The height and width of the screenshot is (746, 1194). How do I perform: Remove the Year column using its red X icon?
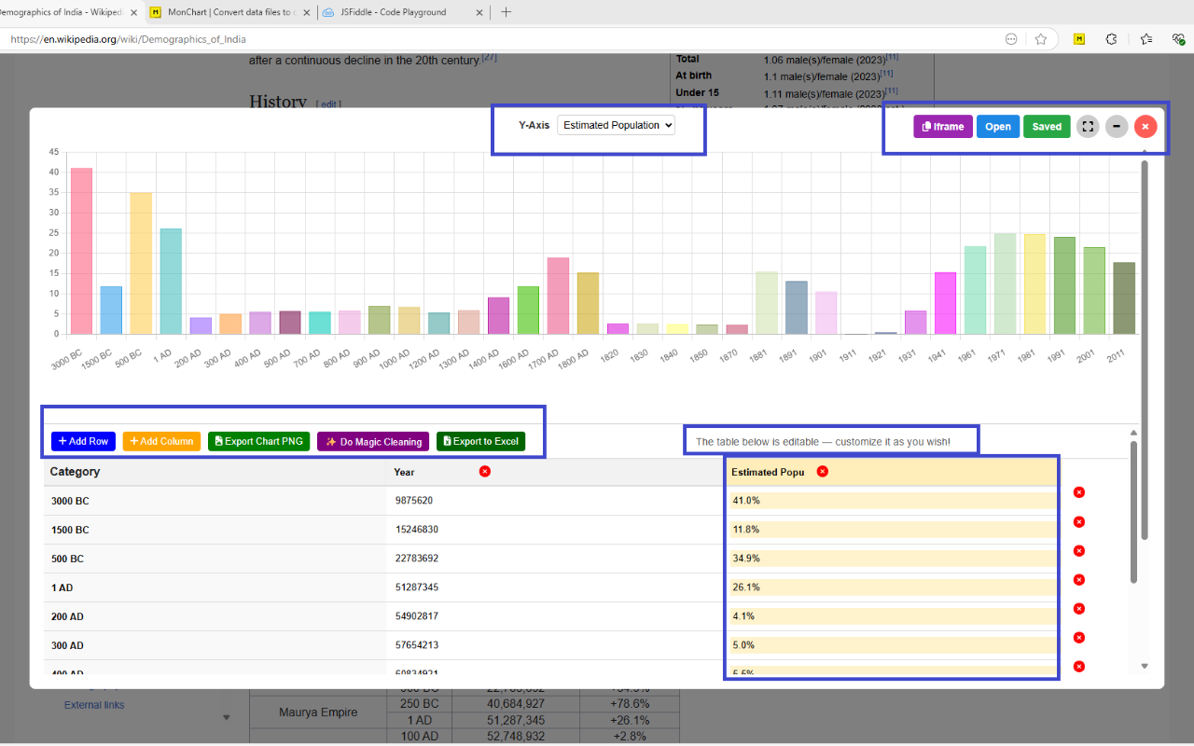point(485,472)
